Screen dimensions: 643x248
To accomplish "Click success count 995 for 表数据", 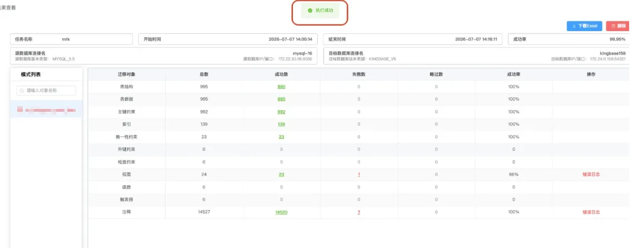I will coord(281,100).
